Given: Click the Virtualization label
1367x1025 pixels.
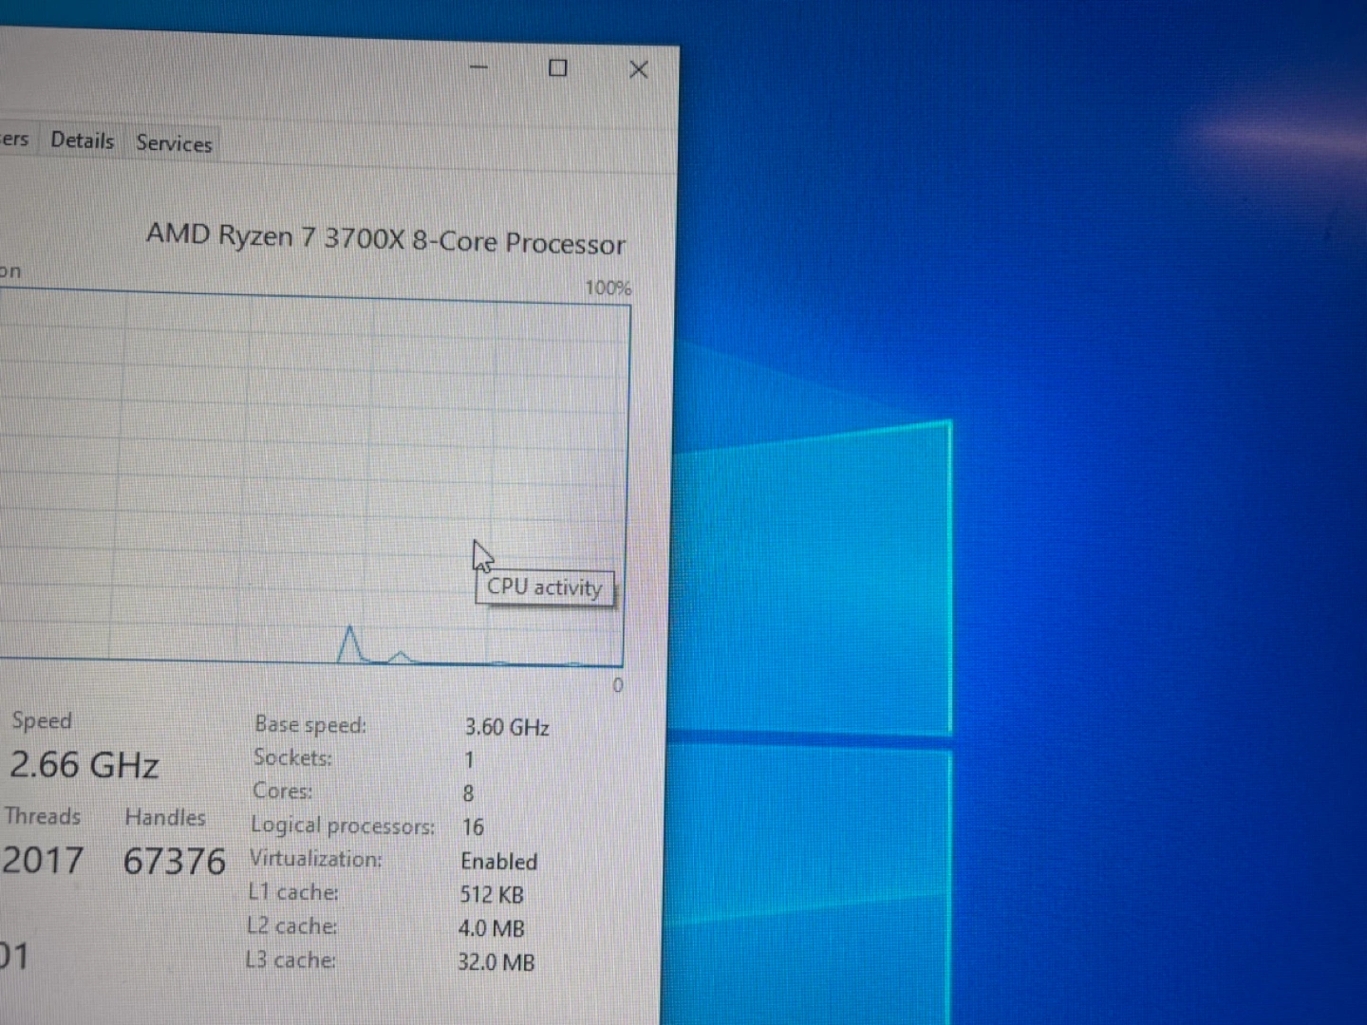Looking at the screenshot, I should 316,859.
